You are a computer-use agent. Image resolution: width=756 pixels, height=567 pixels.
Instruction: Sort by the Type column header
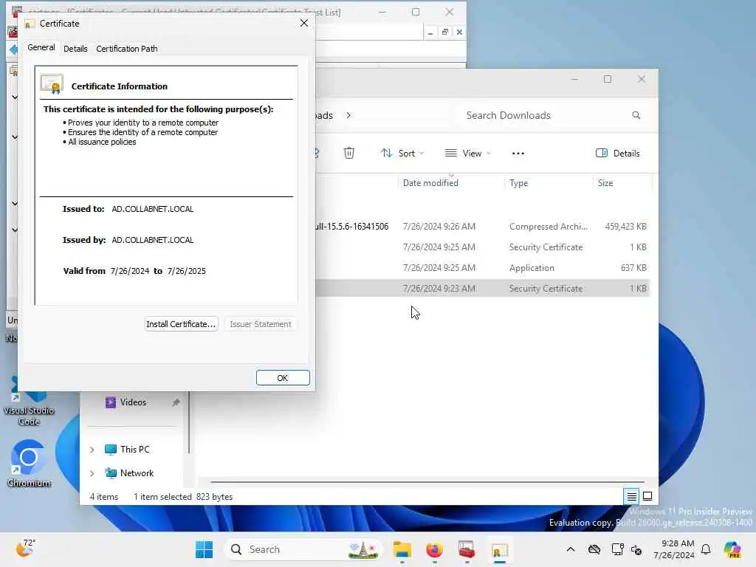point(519,183)
